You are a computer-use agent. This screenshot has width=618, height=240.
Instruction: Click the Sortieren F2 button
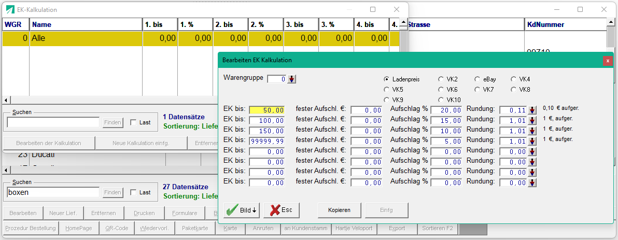[x=438, y=228]
